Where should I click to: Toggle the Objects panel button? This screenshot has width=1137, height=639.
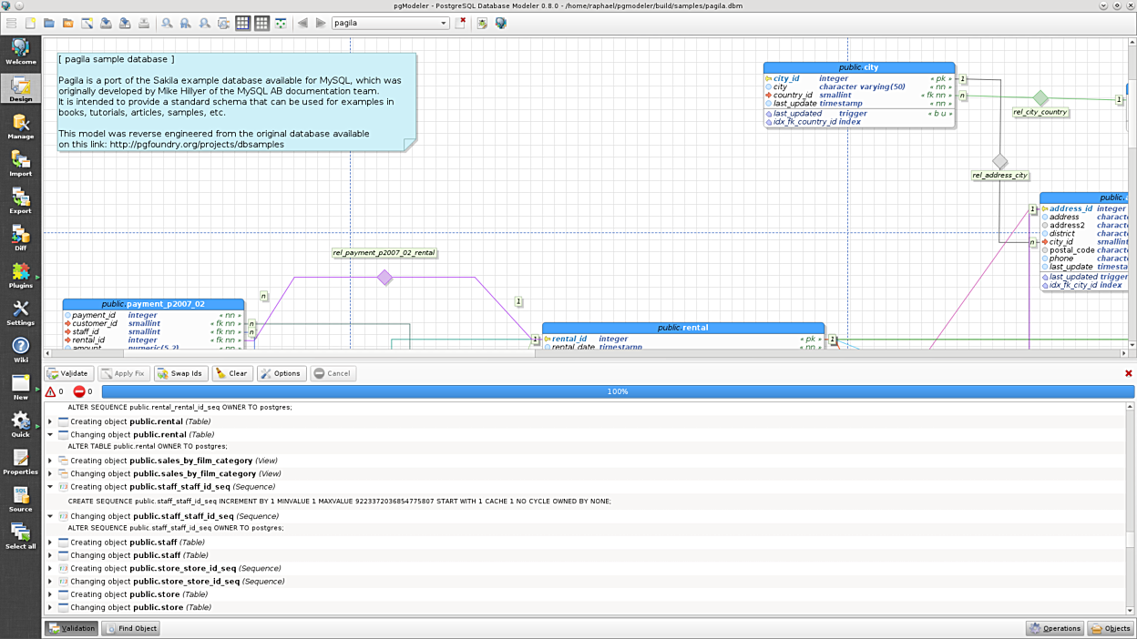click(1110, 628)
